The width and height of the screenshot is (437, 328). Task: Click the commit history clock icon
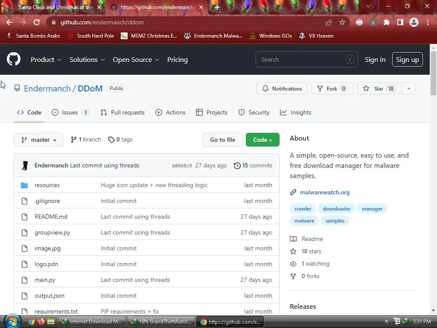click(237, 166)
